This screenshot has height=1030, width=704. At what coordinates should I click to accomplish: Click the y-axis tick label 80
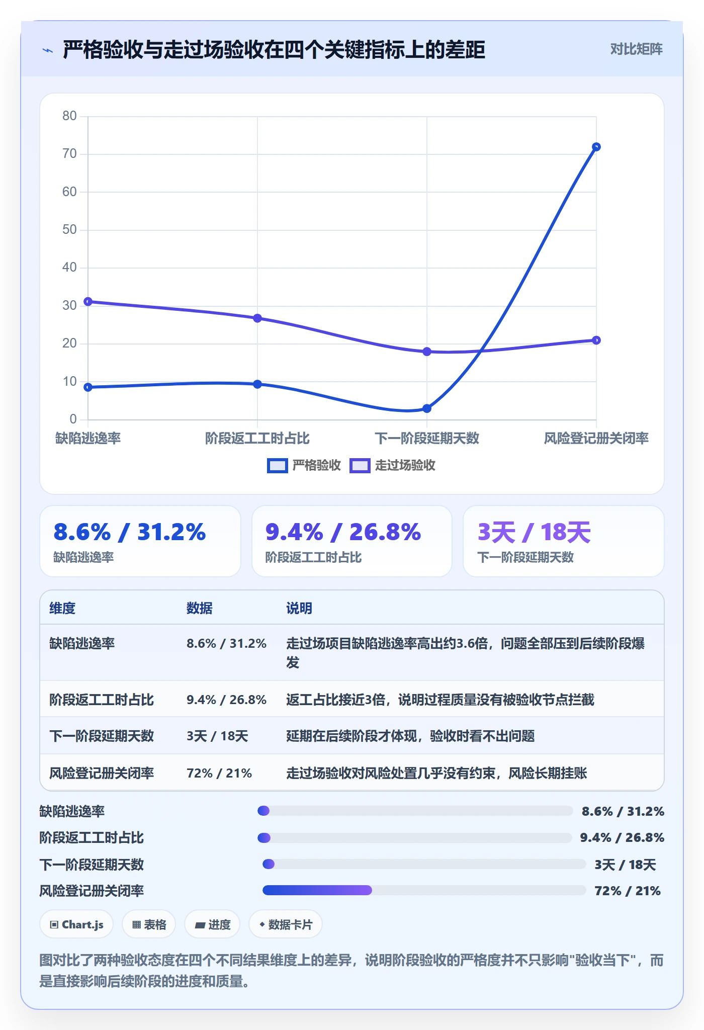click(x=69, y=116)
